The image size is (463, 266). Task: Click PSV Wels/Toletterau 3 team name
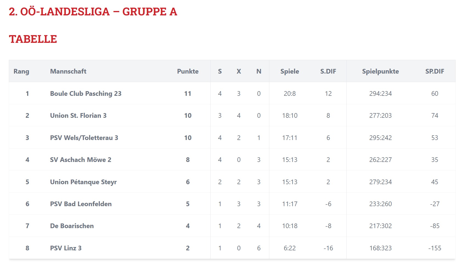tap(84, 138)
